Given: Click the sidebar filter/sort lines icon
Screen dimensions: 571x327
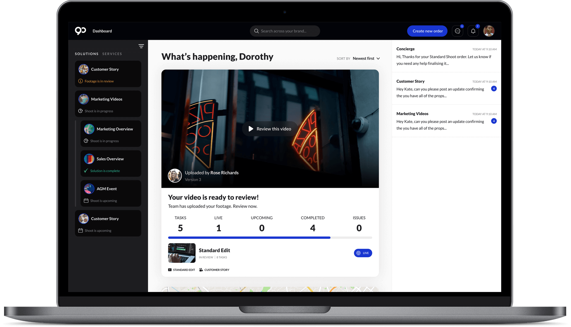Looking at the screenshot, I should click(141, 46).
